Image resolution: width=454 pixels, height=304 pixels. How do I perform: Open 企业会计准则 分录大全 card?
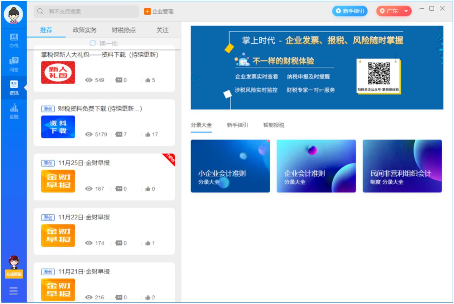pyautogui.click(x=316, y=166)
